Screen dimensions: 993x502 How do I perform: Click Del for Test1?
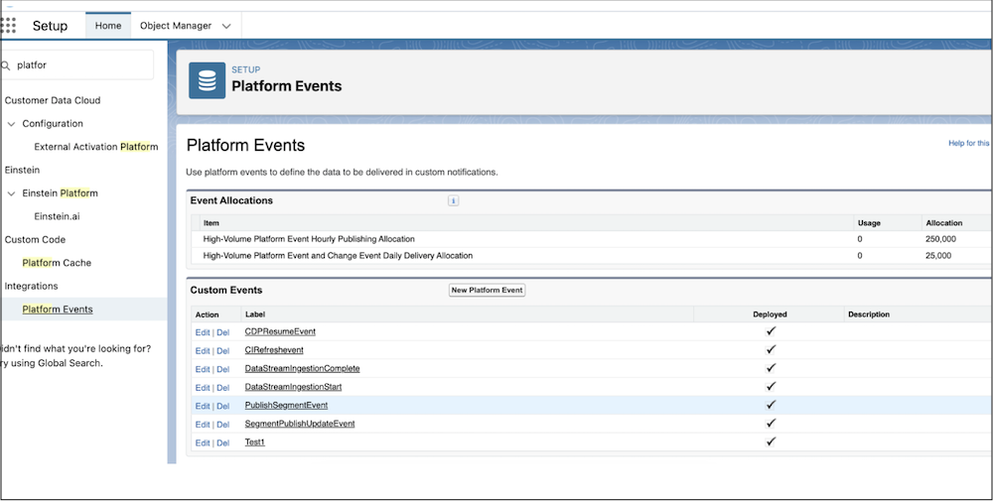222,442
